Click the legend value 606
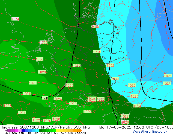This screenshot has height=134, width=173. click(83, 133)
